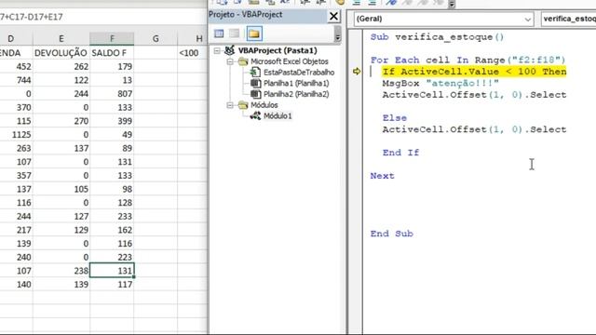596x335 pixels.
Task: Collapse the Módulos folder node
Action: pyautogui.click(x=230, y=105)
